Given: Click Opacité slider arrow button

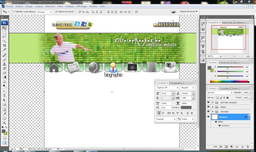Looking at the screenshot, I should tap(251, 92).
